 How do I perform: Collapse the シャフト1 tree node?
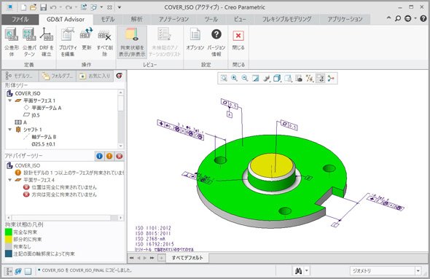[10, 130]
